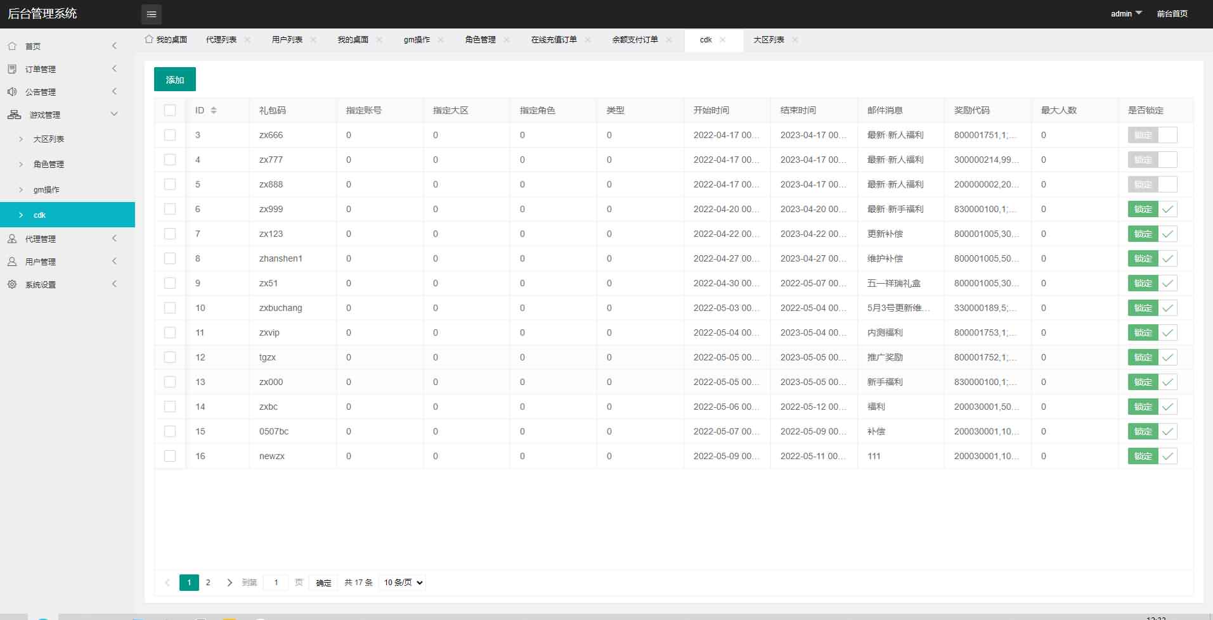Open the admin user dropdown

[1125, 13]
